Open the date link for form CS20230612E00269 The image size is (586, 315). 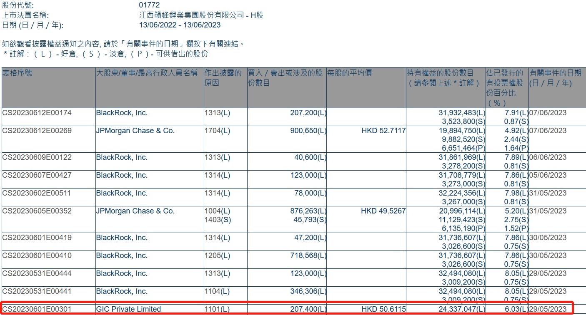[x=548, y=131]
